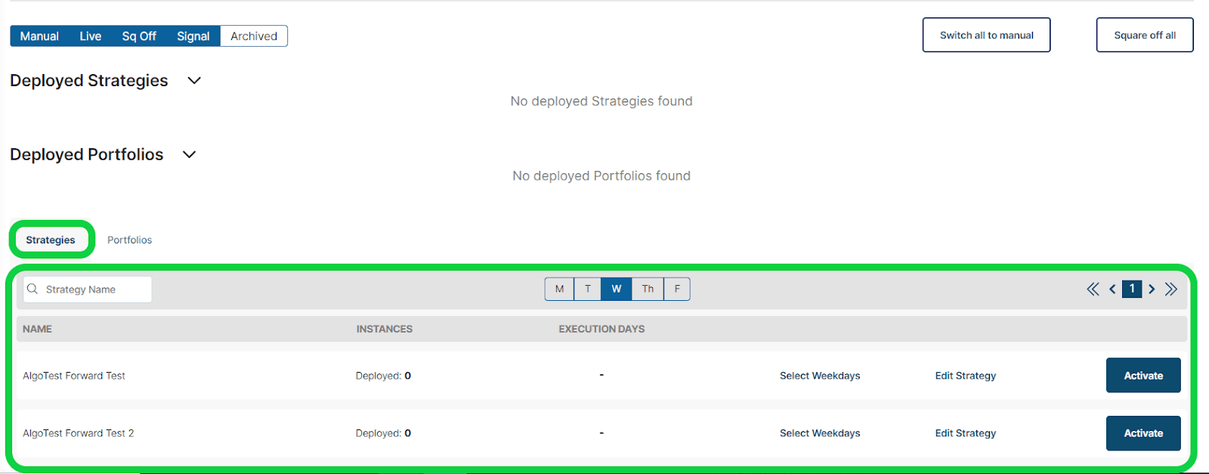1209x474 pixels.
Task: Toggle Wednesday weekday filter
Action: (617, 289)
